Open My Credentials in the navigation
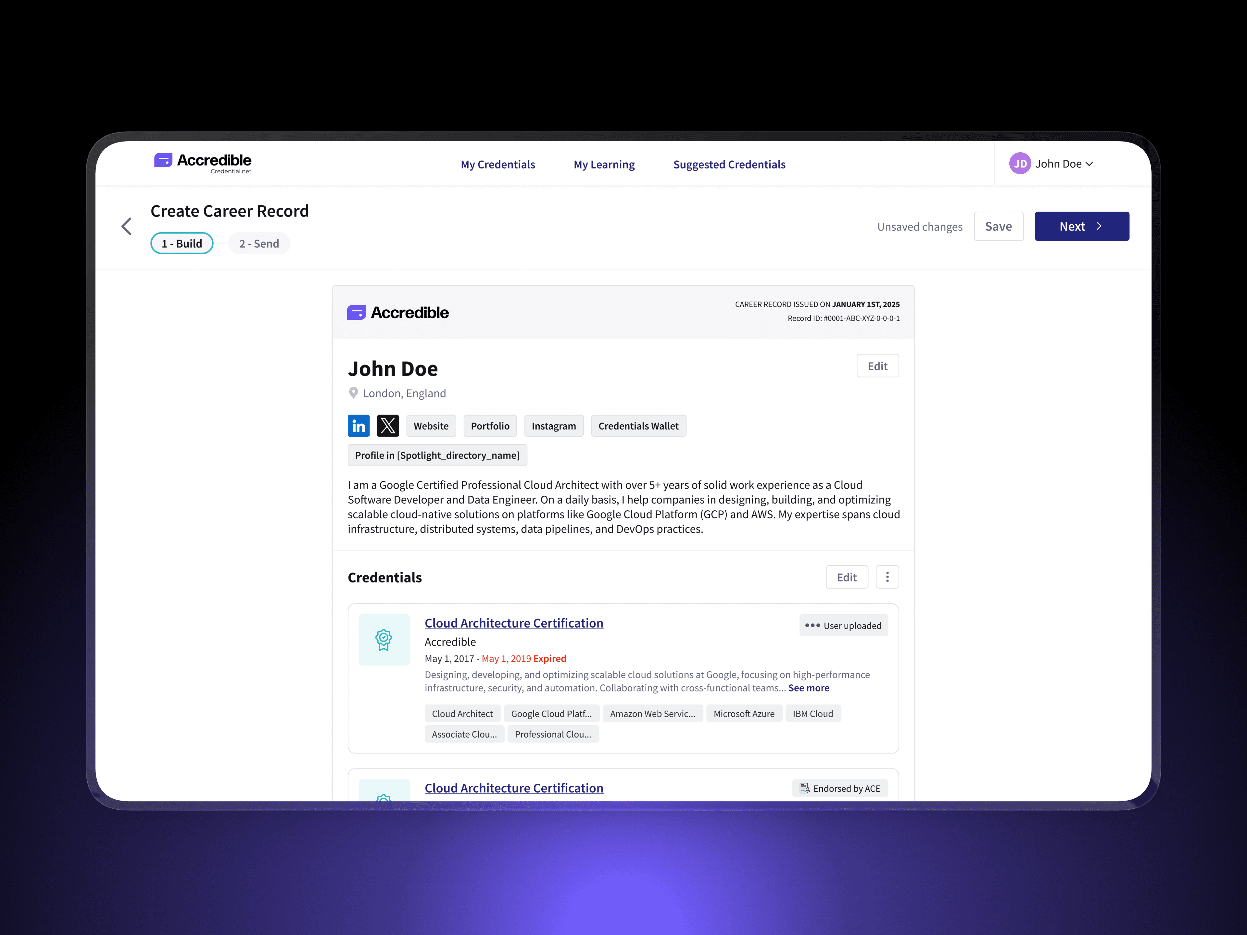 point(498,165)
